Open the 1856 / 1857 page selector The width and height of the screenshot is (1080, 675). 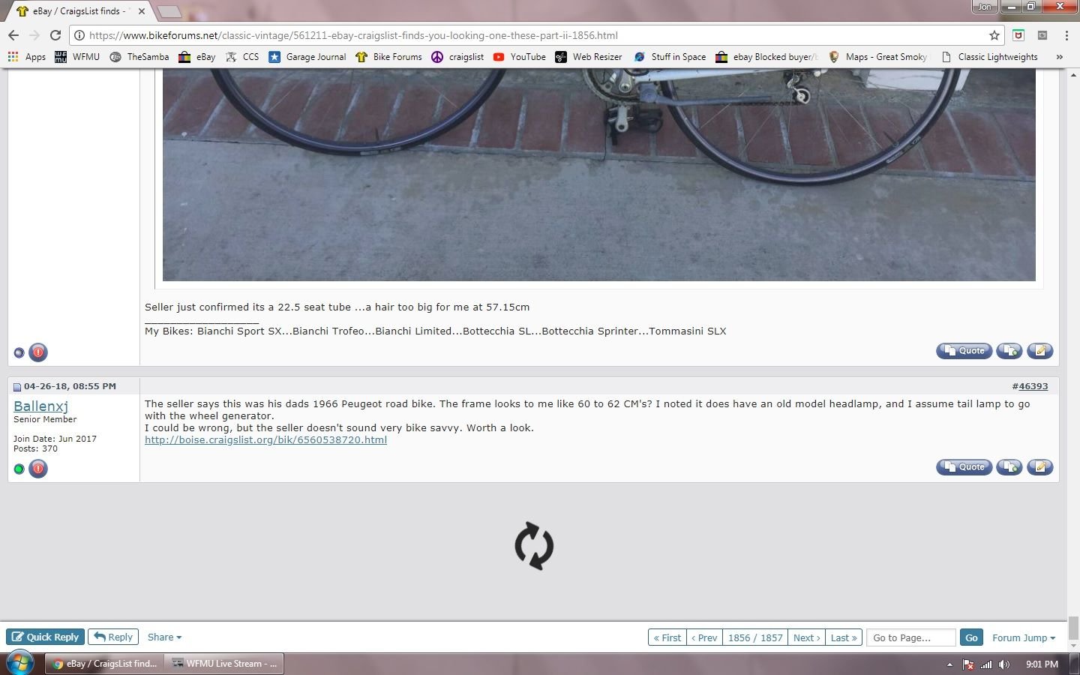(x=755, y=637)
